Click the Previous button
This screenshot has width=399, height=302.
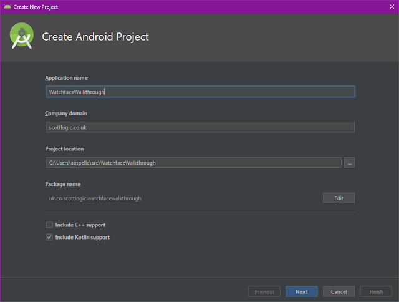(264, 291)
